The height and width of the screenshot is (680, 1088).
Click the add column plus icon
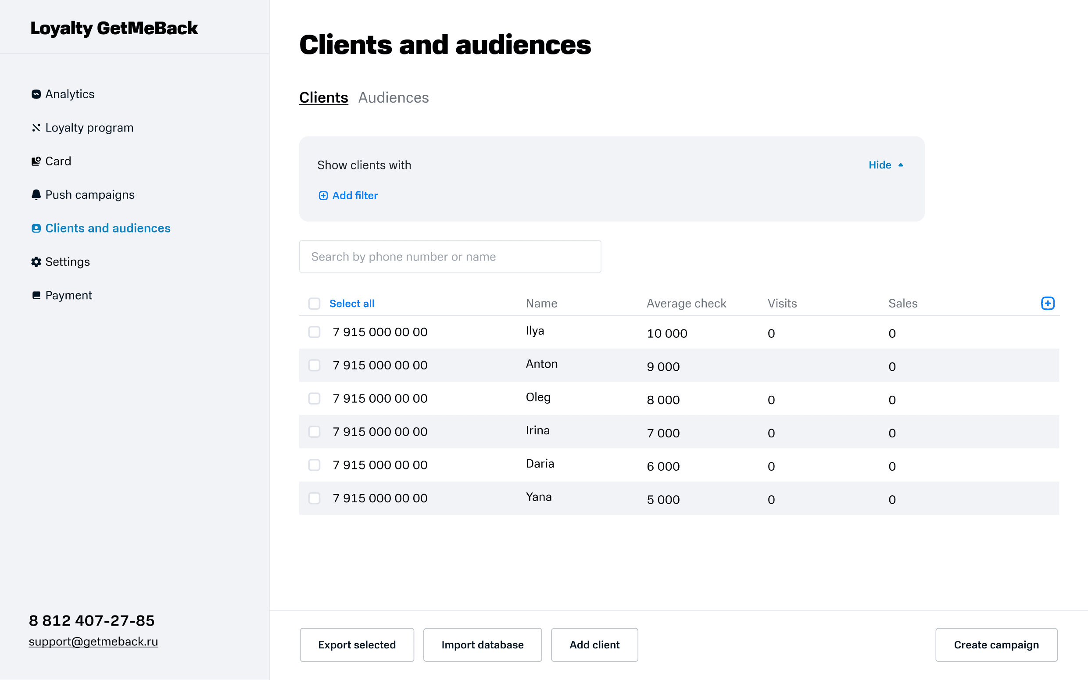pyautogui.click(x=1048, y=303)
